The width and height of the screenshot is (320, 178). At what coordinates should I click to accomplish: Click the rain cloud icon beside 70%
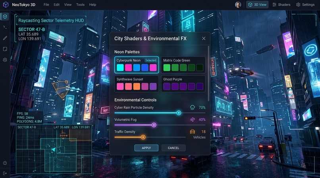[192, 108]
